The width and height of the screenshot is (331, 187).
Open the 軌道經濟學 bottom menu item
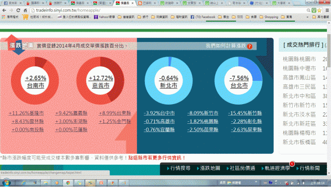coord(276,168)
